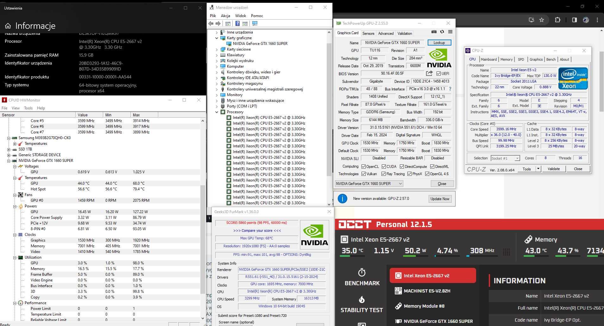This screenshot has width=604, height=326.
Task: Click the Update Now button in GPU-Z
Action: [x=440, y=199]
